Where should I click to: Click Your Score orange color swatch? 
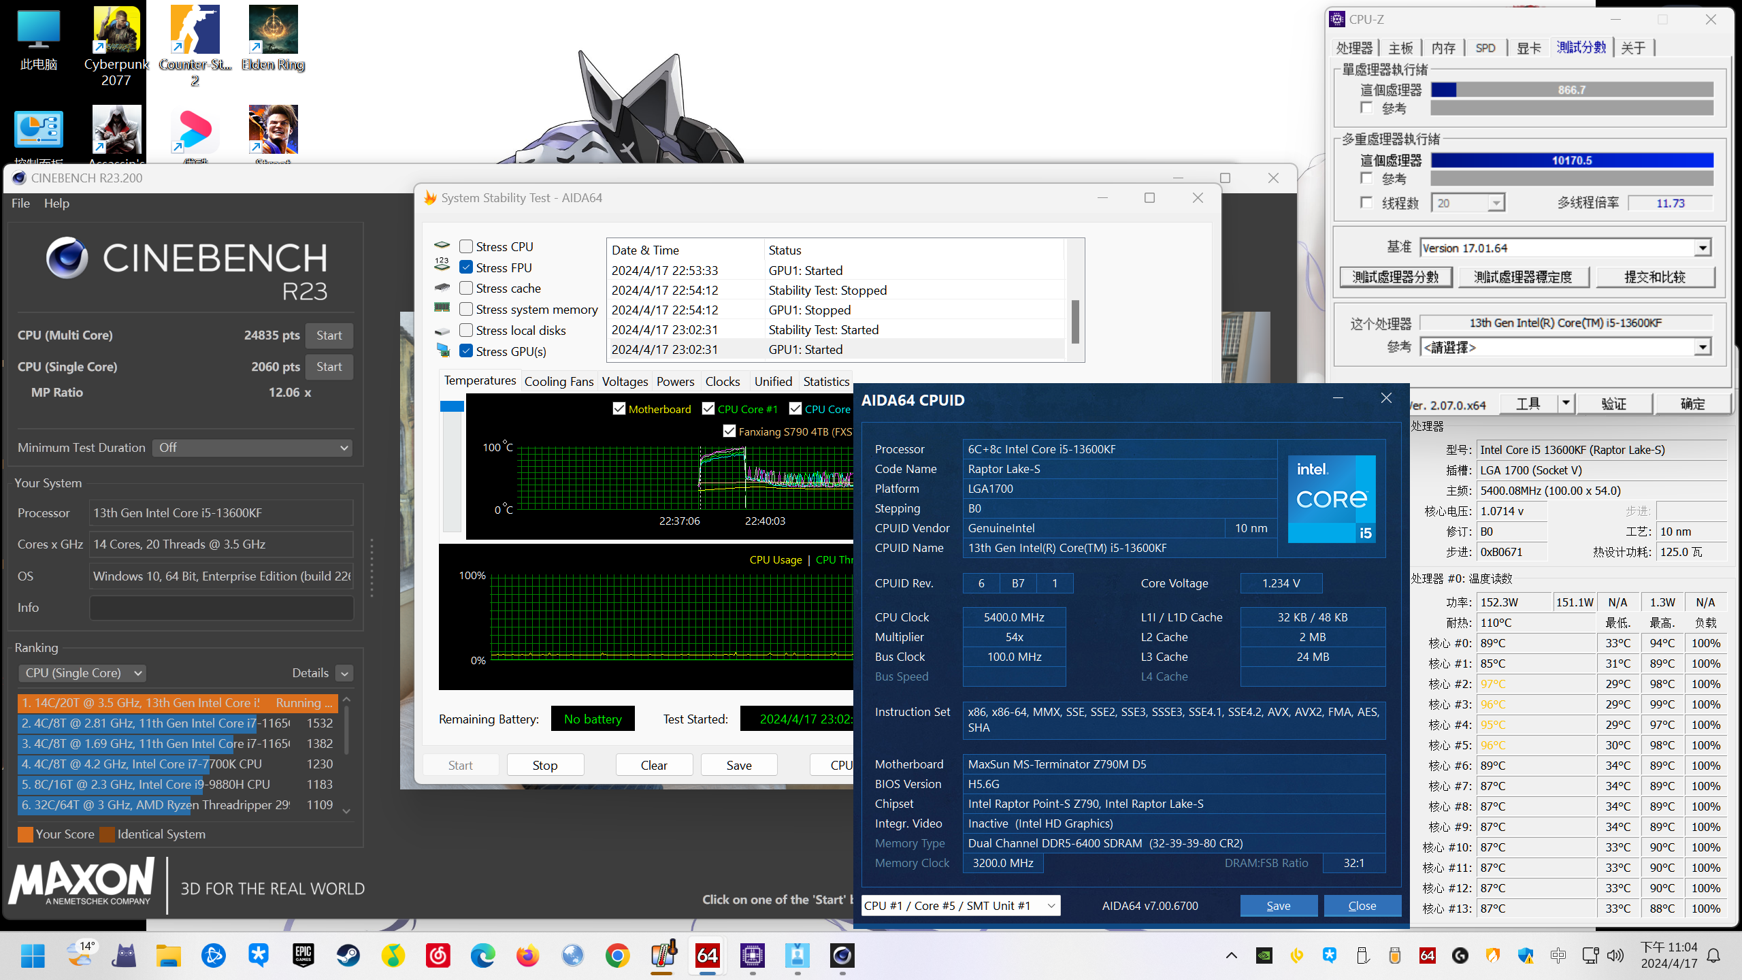[25, 834]
